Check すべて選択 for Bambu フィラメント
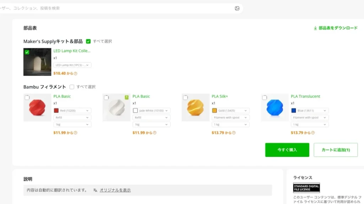 (x=72, y=87)
